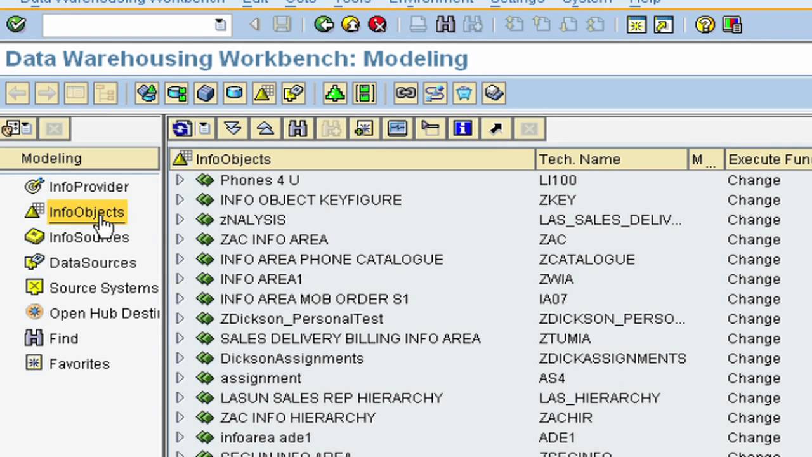The image size is (812, 457).
Task: Click the Collapse Subtree up-arrow icon
Action: tap(265, 129)
